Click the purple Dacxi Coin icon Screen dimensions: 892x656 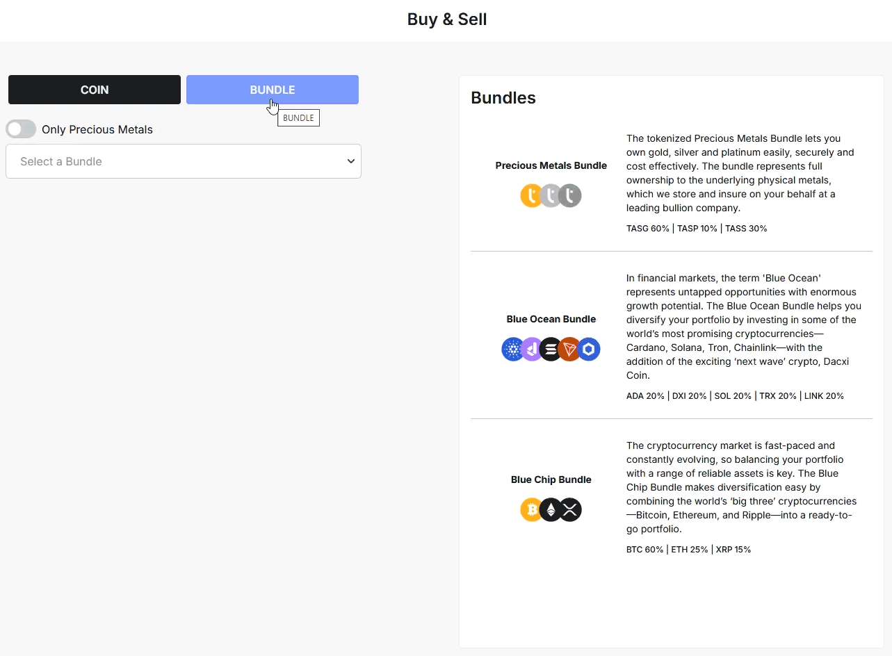click(532, 349)
